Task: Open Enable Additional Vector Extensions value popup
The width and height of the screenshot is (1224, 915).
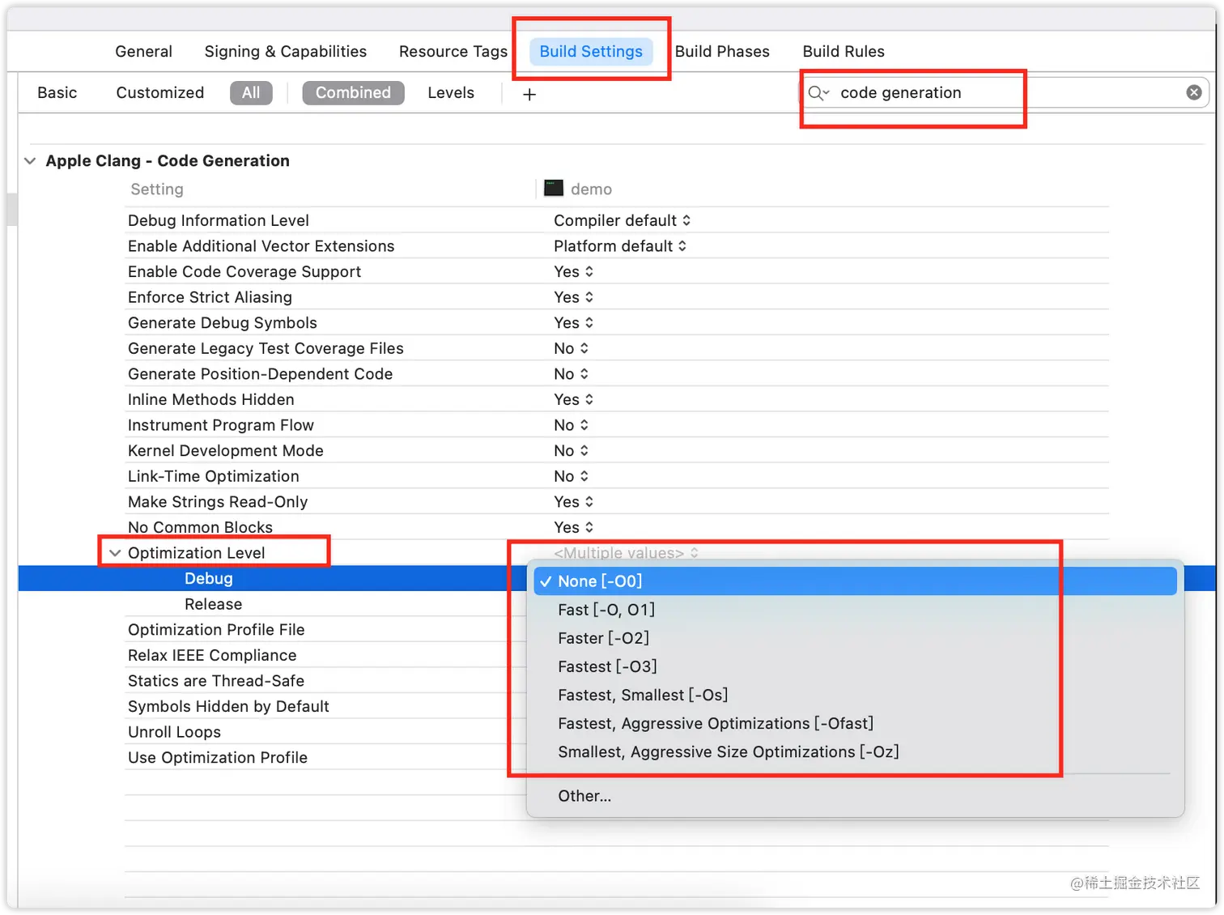Action: click(620, 246)
